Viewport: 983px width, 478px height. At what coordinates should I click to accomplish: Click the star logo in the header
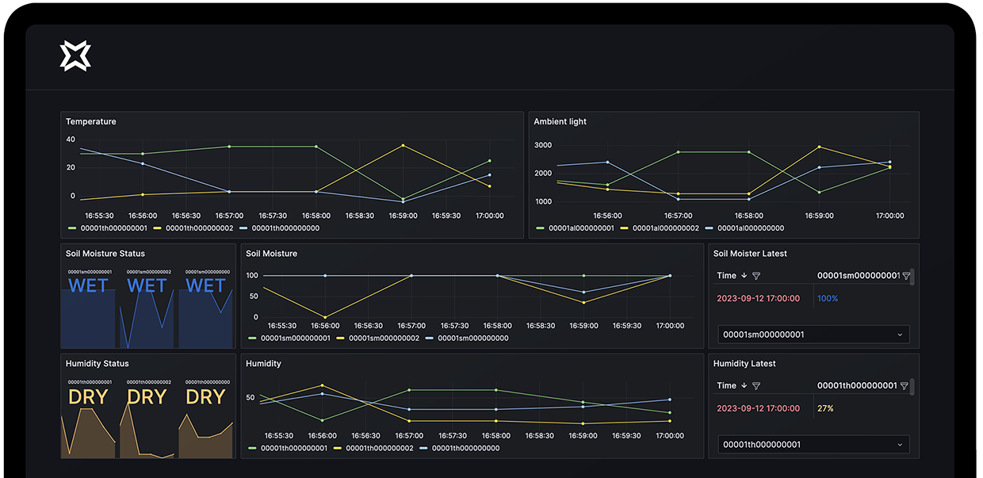75,56
